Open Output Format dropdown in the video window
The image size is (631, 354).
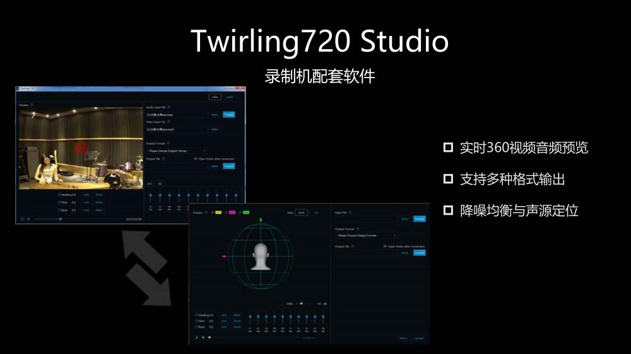[x=176, y=151]
